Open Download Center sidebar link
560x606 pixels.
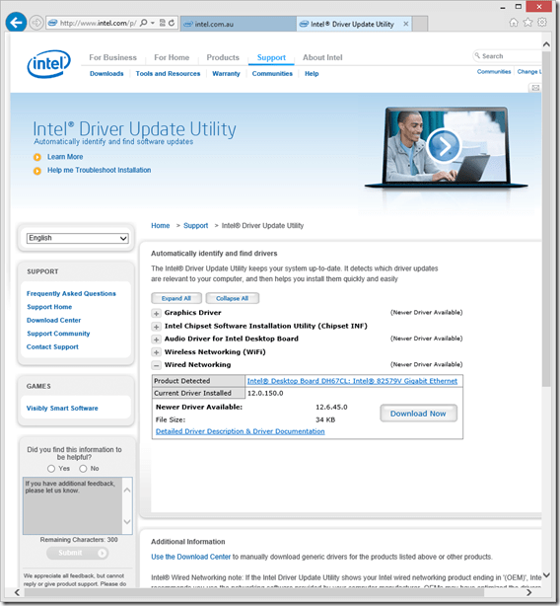[x=53, y=321]
